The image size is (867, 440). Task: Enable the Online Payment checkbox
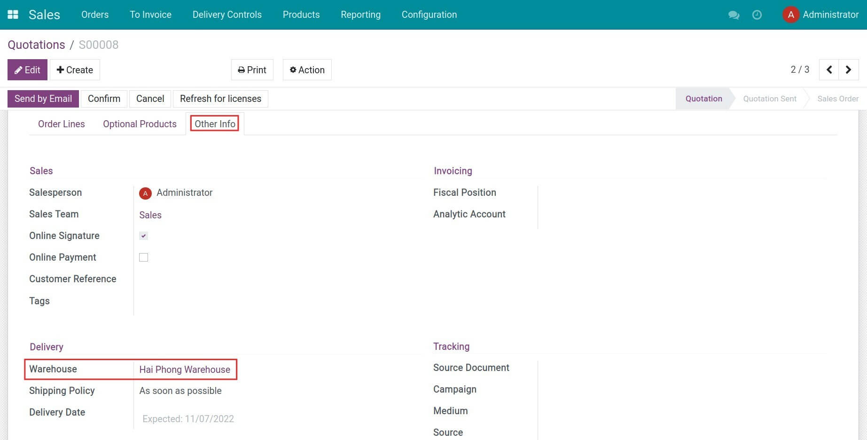(144, 257)
